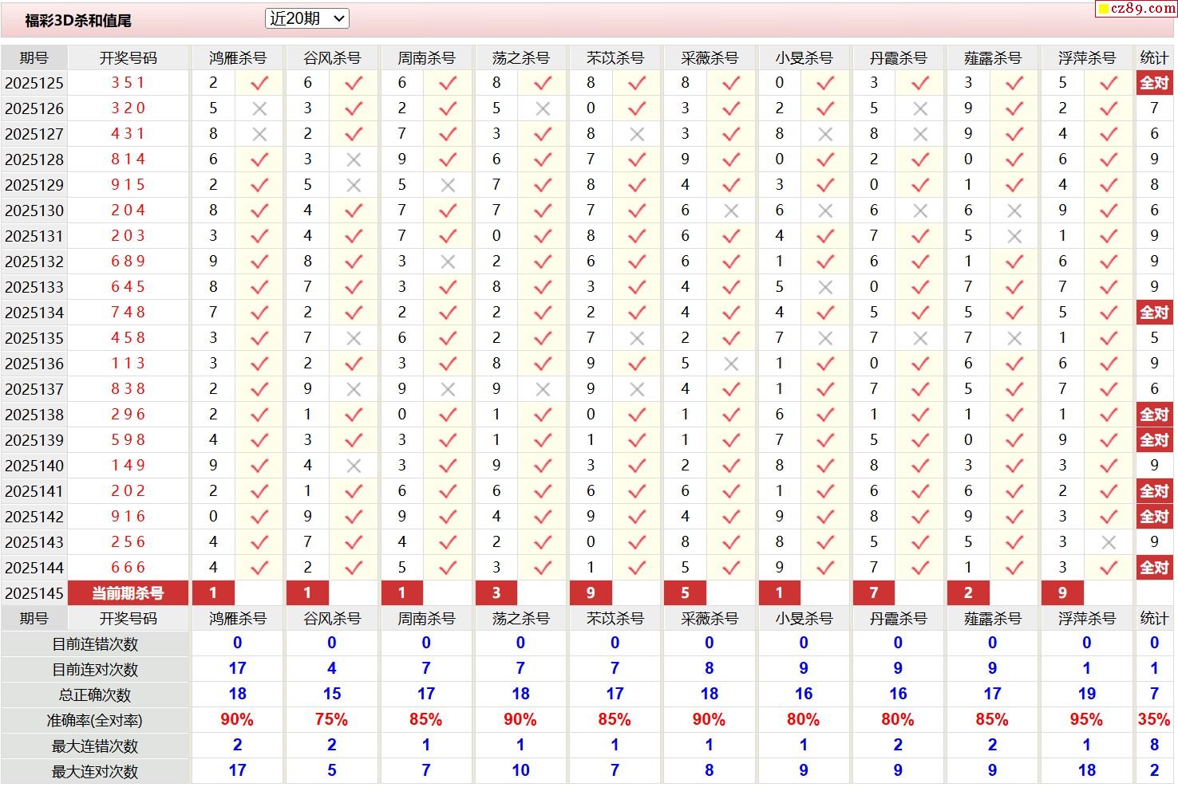This screenshot has height=791, width=1178.
Task: Click 浮萍 accuracy value 95%
Action: (1086, 719)
